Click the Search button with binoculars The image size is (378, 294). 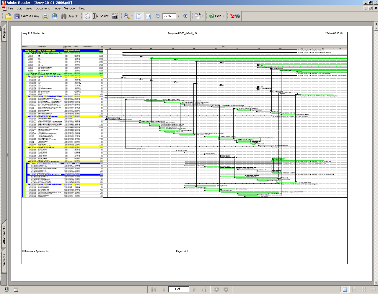(x=70, y=16)
